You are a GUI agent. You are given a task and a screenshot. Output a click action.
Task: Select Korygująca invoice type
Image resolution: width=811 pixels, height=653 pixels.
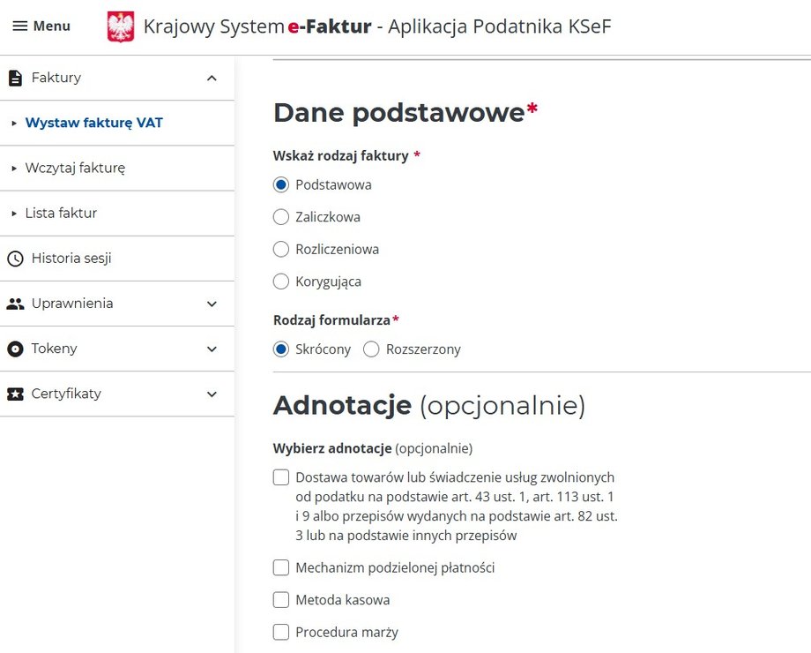pyautogui.click(x=281, y=281)
